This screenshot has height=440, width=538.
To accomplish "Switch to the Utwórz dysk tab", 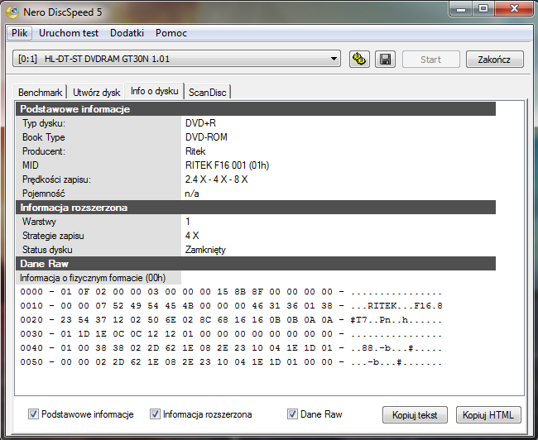I will (x=96, y=93).
